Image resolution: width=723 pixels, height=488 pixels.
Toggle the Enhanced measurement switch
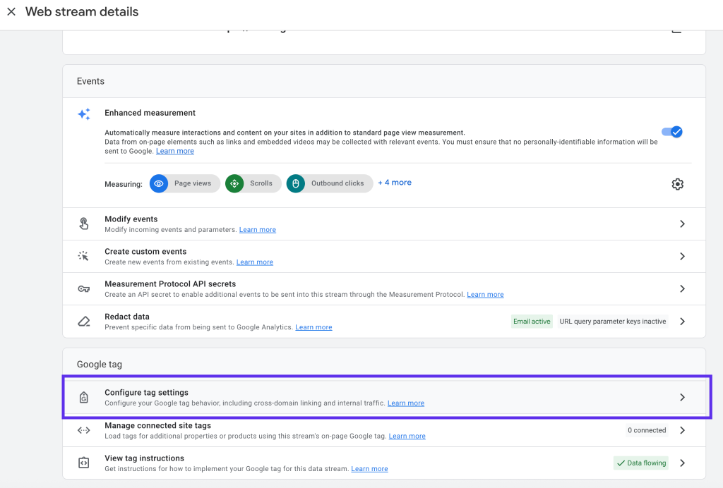[x=671, y=132]
